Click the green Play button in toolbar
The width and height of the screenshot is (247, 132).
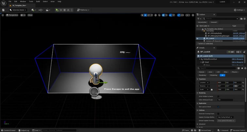coord(57,10)
